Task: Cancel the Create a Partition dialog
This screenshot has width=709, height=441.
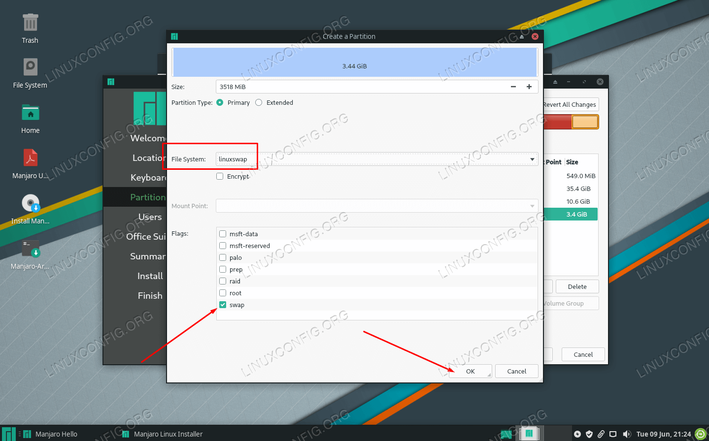Action: (x=516, y=371)
